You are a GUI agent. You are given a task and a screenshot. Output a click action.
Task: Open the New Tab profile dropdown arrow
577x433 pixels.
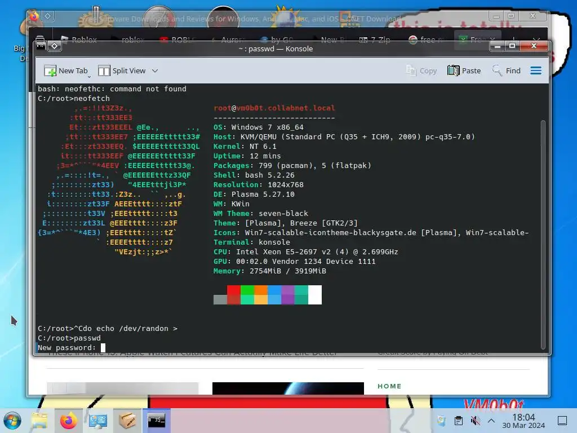pyautogui.click(x=89, y=77)
